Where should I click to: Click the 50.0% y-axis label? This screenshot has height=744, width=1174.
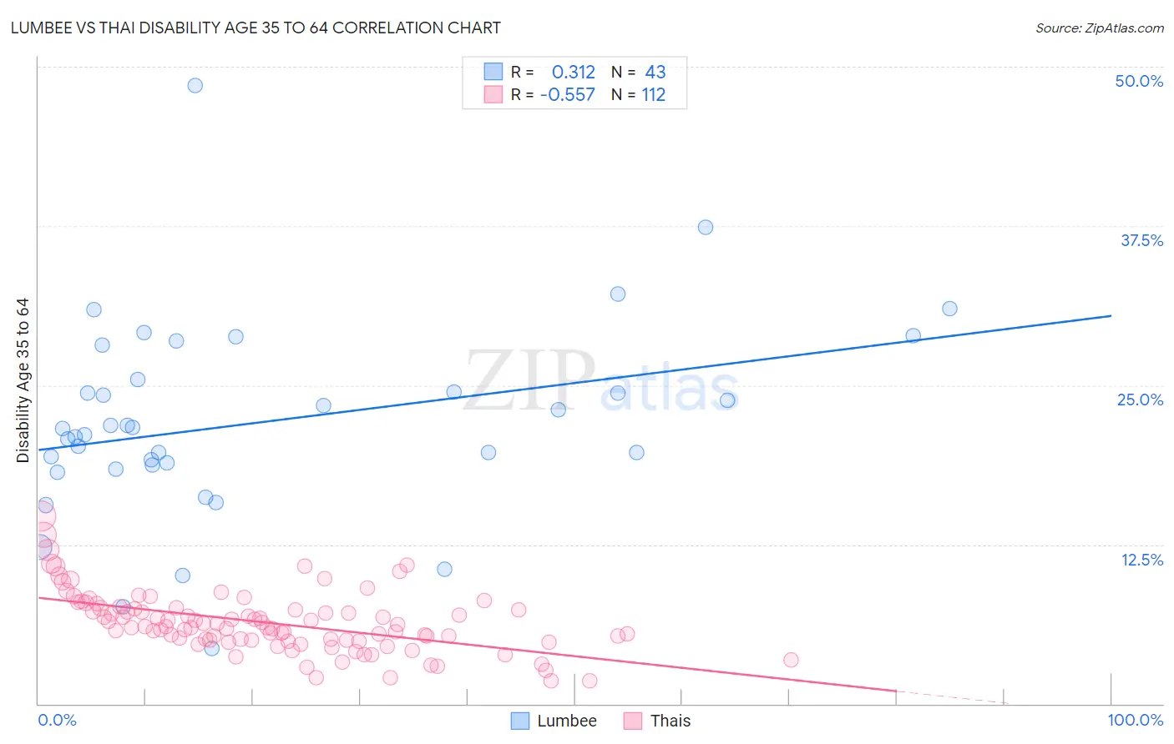[x=1139, y=81]
